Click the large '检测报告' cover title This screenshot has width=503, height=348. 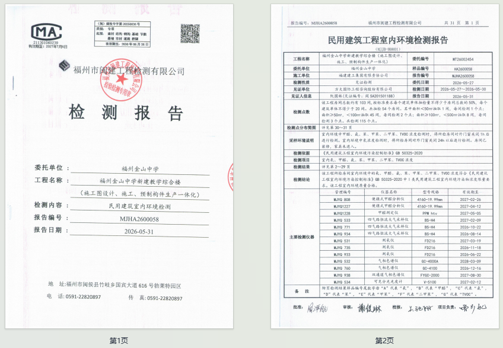pyautogui.click(x=126, y=112)
